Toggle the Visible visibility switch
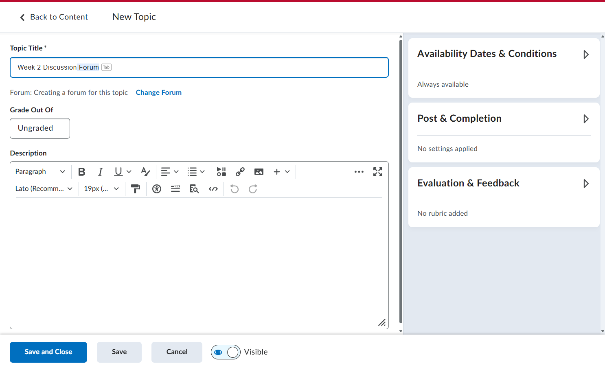Viewport: 605px width, 370px height. pyautogui.click(x=226, y=352)
